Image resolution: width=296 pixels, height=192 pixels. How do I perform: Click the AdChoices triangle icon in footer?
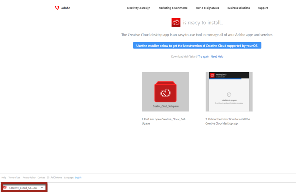point(49,178)
